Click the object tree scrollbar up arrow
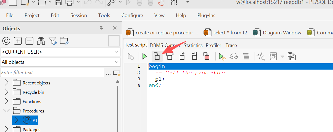Screen dimensions: 333x132 [x=118, y=82]
